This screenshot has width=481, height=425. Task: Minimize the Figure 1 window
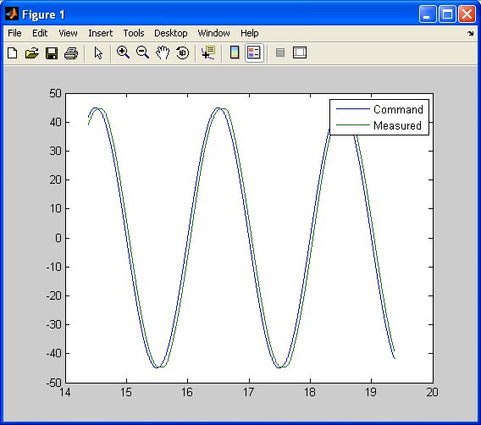[x=428, y=14]
